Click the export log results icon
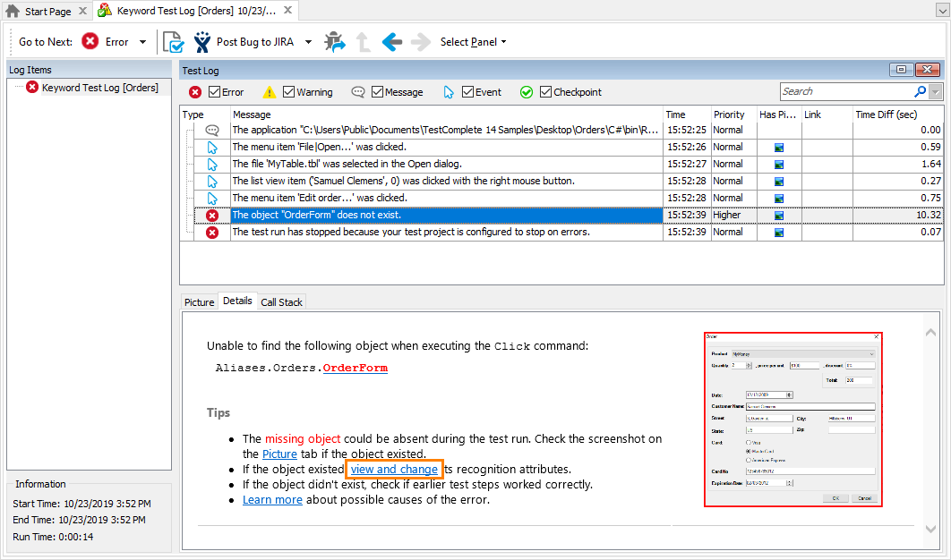Screen dimensions: 951x560 173,41
